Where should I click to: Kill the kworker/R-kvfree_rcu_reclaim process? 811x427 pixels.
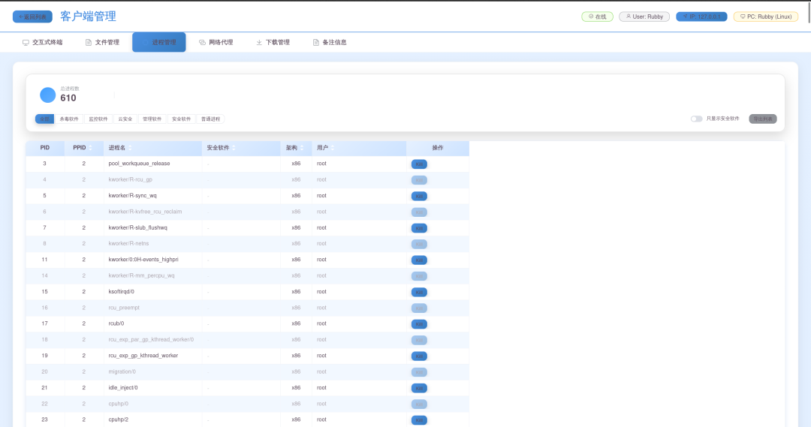pos(419,212)
